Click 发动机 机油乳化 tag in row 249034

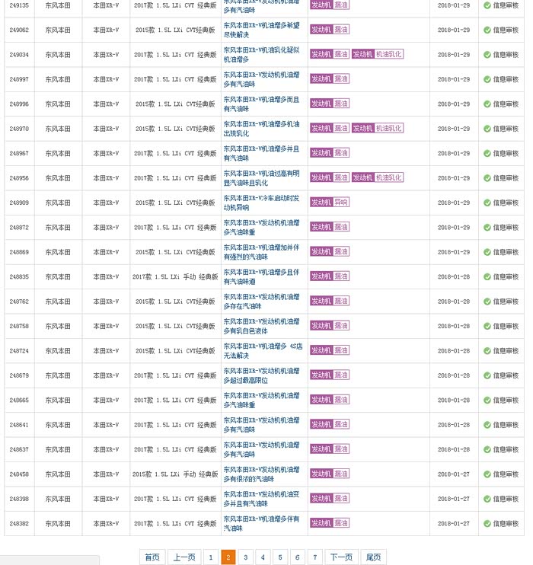[377, 55]
